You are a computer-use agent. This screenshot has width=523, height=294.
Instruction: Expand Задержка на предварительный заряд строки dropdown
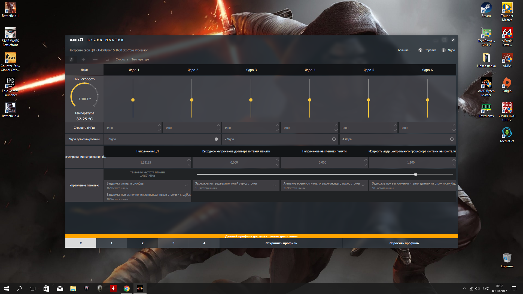pos(275,185)
